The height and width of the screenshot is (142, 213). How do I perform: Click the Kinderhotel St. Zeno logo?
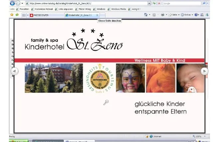(x=74, y=40)
